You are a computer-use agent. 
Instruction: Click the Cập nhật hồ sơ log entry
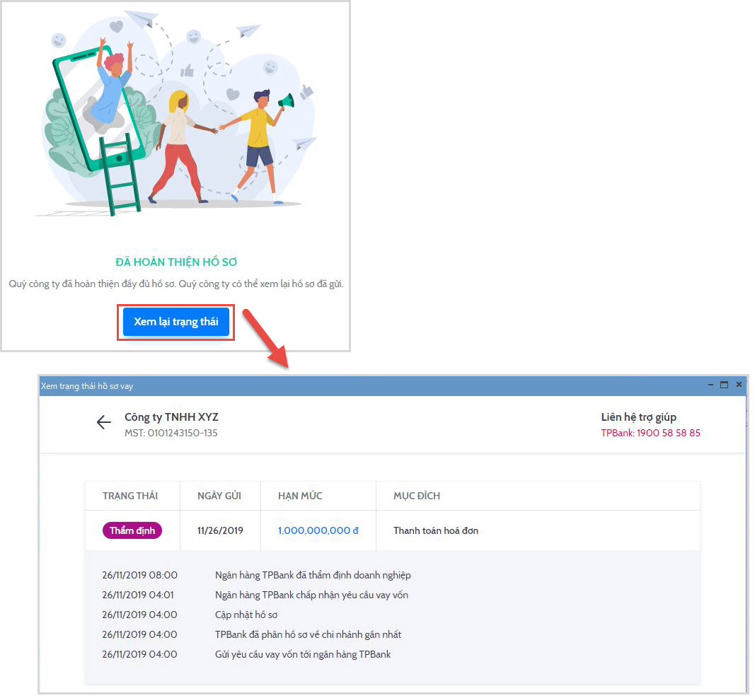point(245,615)
